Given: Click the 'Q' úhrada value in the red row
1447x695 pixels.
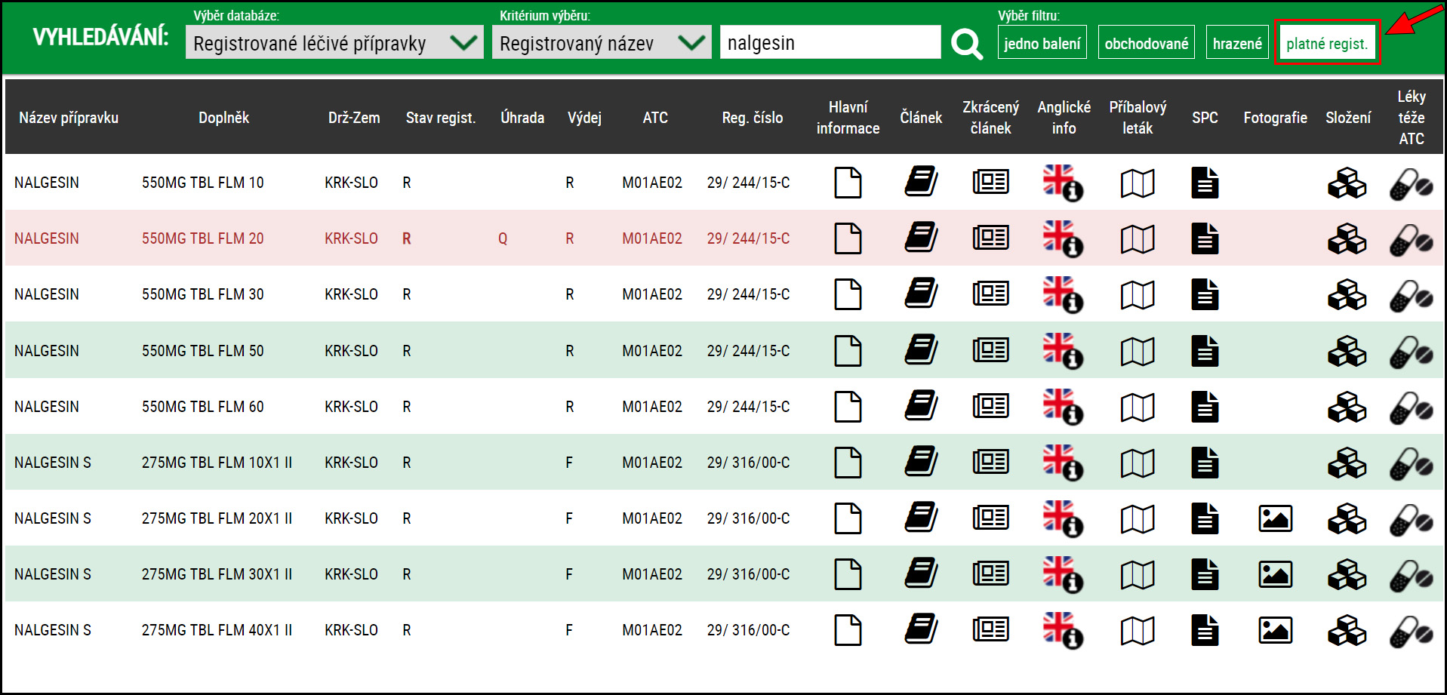Looking at the screenshot, I should (x=503, y=238).
